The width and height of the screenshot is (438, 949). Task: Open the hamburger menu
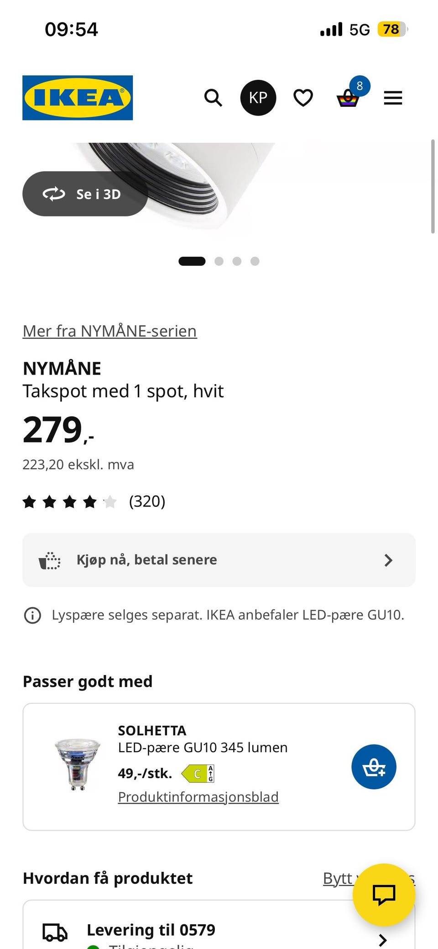(393, 98)
